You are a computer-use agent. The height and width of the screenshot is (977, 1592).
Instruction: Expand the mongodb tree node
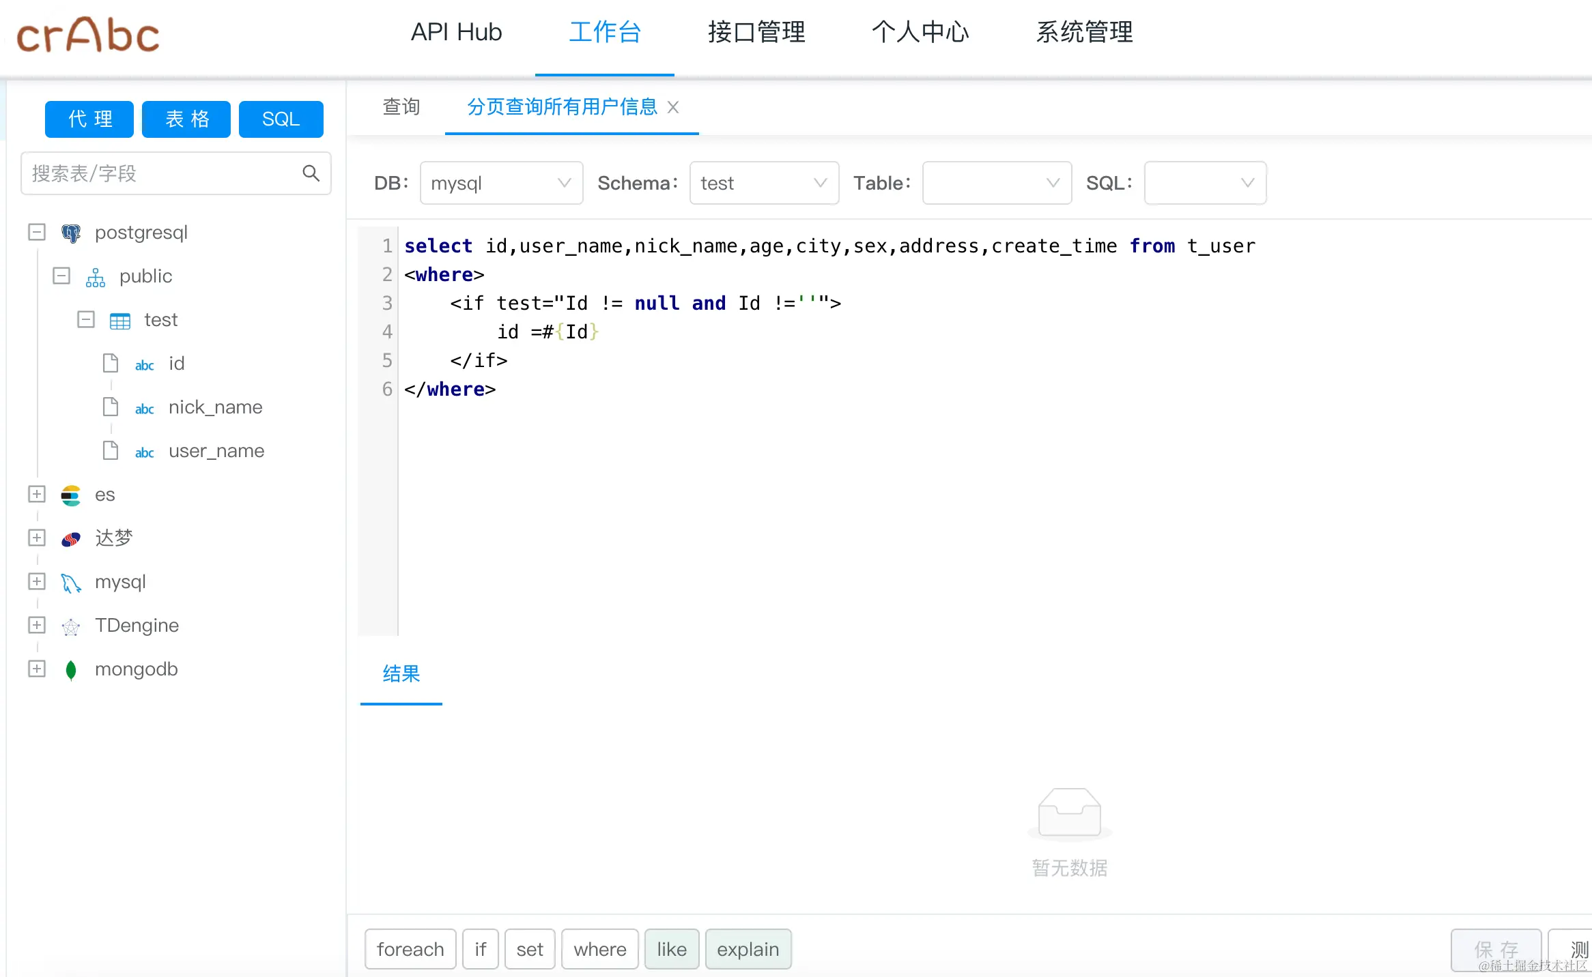37,669
